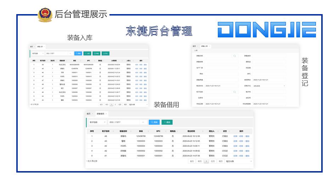Sort by 装备名称 column in 装备借用 table
Screen dimensions: 334x187
pyautogui.click(x=131, y=131)
